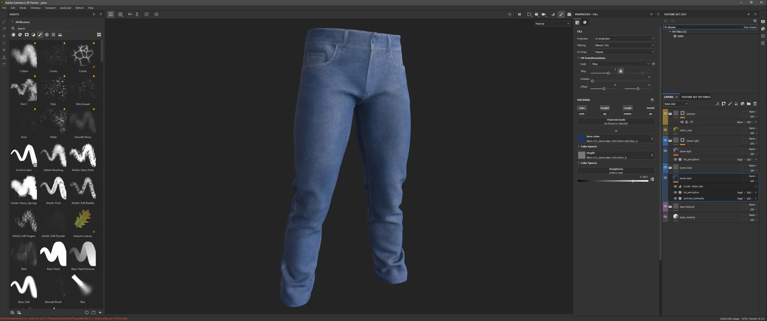This screenshot has height=321, width=767.
Task: Filter assets by Environment maps icon
Action: click(60, 35)
